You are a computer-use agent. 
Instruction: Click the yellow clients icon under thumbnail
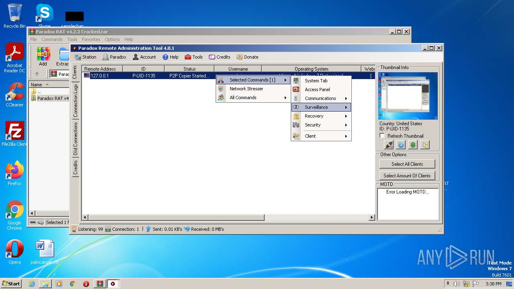425,145
